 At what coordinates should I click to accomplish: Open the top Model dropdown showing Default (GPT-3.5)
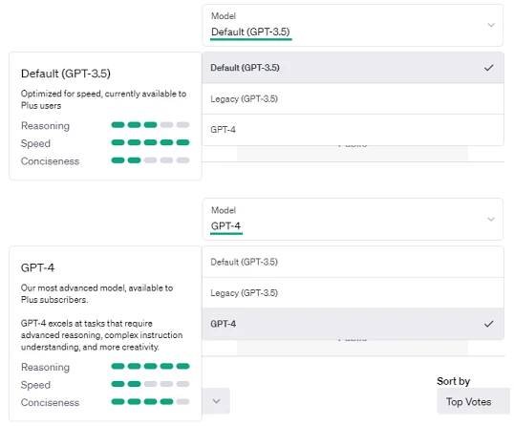353,25
